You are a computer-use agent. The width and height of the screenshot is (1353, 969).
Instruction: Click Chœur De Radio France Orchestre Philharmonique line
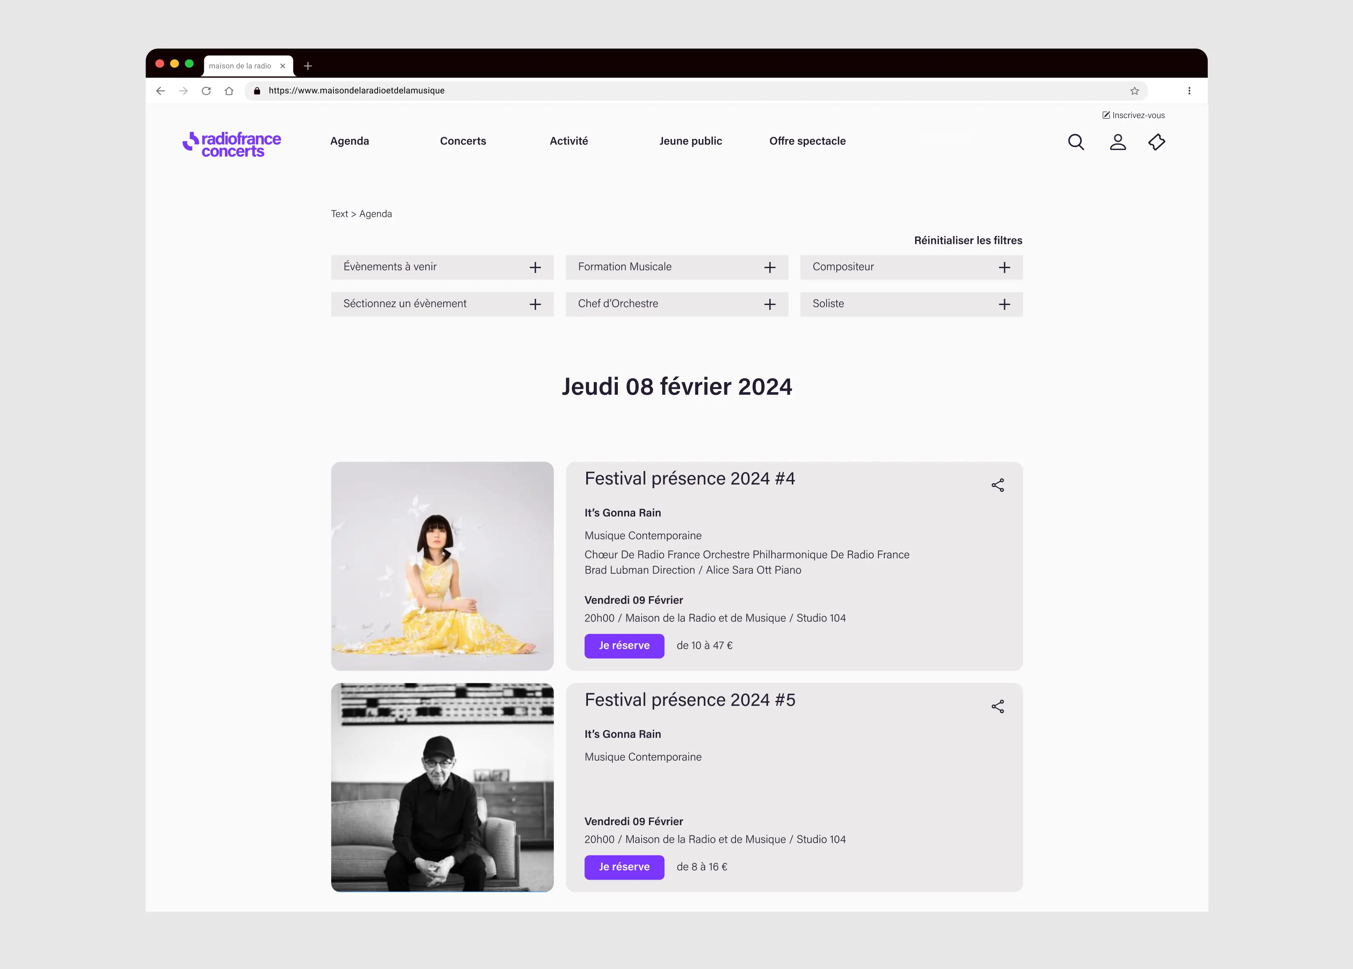point(747,555)
